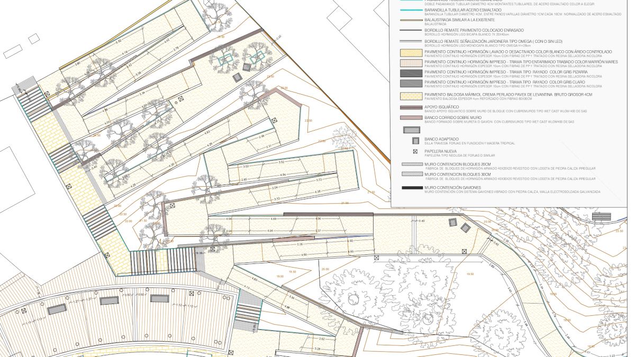Click the striped bench at top-right of plan
The width and height of the screenshot is (635, 357).
click(601, 216)
